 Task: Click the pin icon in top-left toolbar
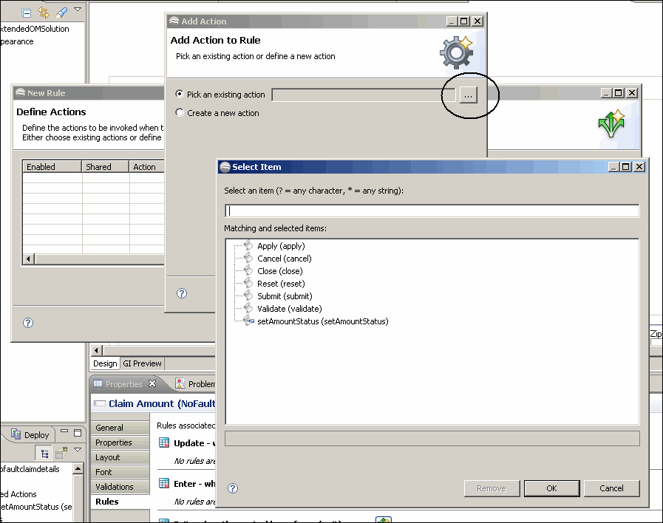click(x=61, y=13)
